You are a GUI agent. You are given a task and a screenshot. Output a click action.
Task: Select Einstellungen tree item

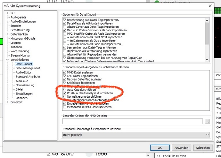24,94
